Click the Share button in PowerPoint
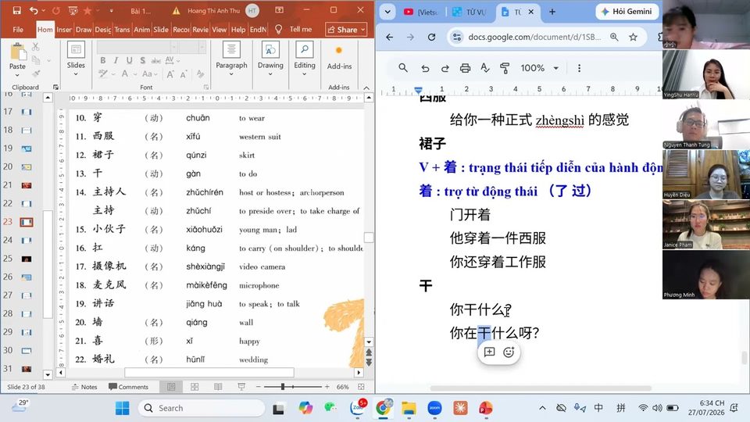Viewport: 750px width, 422px height. pos(346,30)
